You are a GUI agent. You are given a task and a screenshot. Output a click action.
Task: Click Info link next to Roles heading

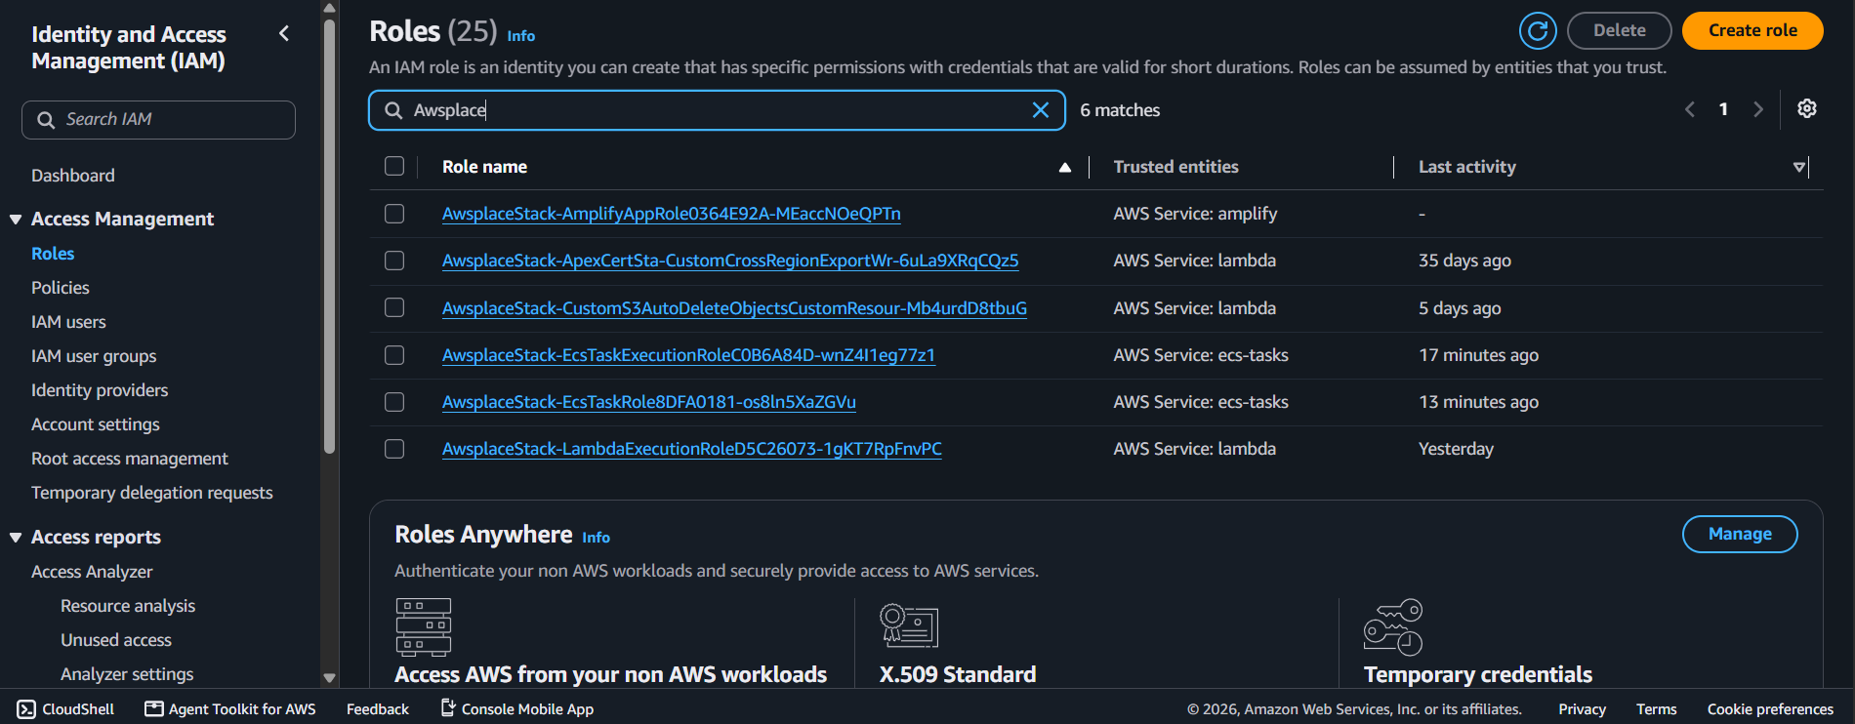point(521,35)
